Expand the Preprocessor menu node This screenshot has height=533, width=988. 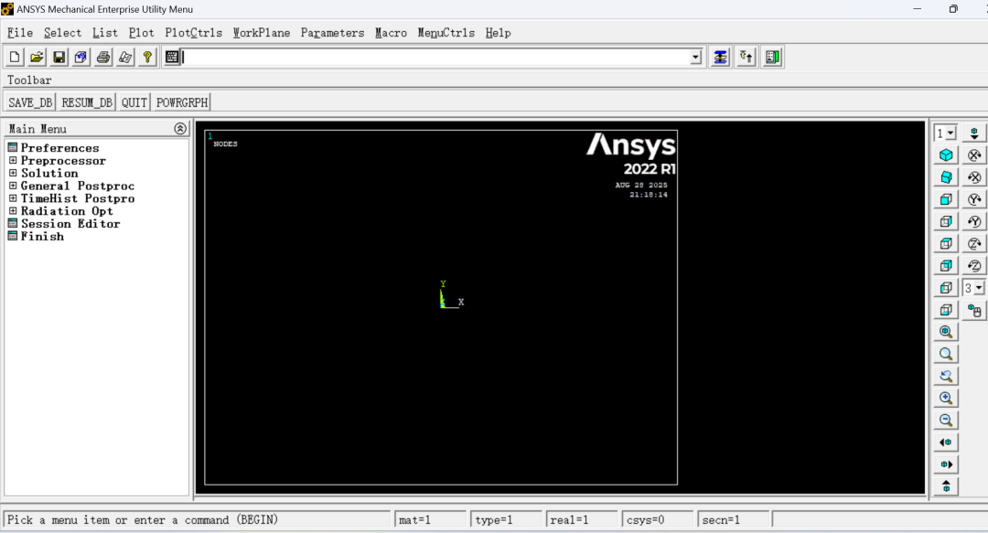(x=13, y=161)
